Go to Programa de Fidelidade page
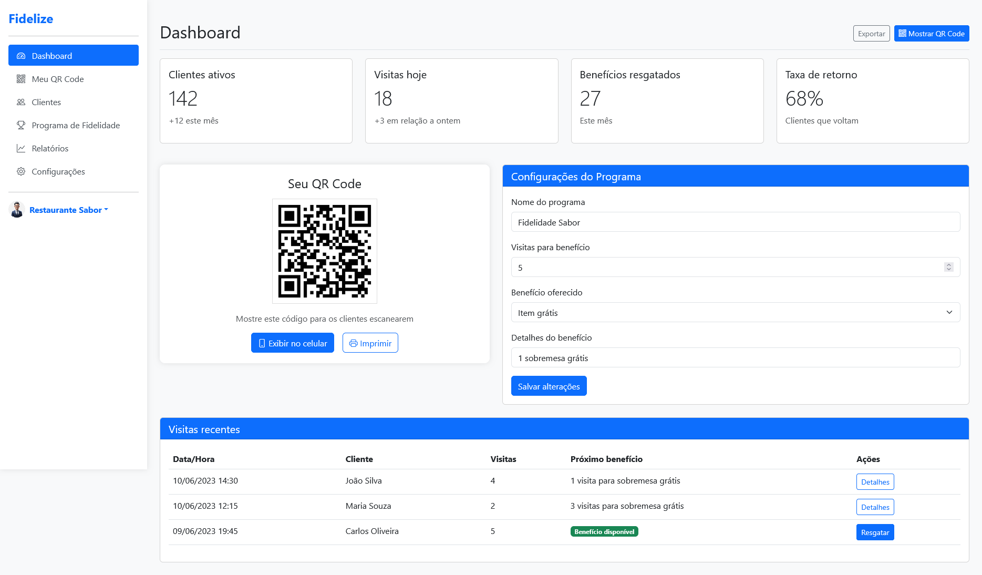This screenshot has height=575, width=982. click(x=76, y=125)
